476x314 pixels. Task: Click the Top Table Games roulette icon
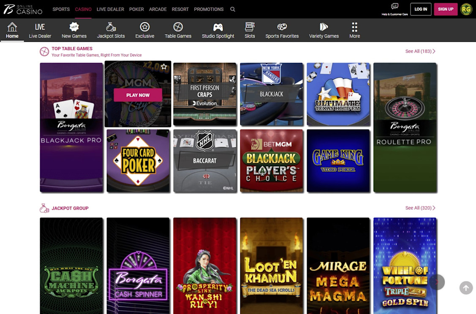tap(44, 51)
